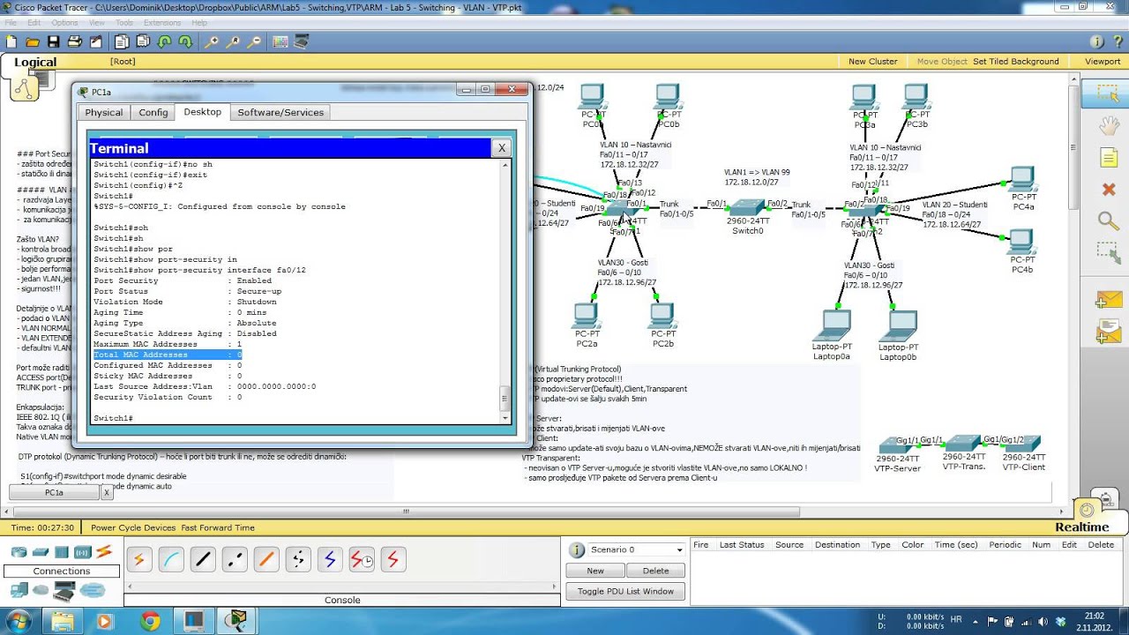Open the Windows Start menu
Image resolution: width=1129 pixels, height=635 pixels.
[19, 620]
